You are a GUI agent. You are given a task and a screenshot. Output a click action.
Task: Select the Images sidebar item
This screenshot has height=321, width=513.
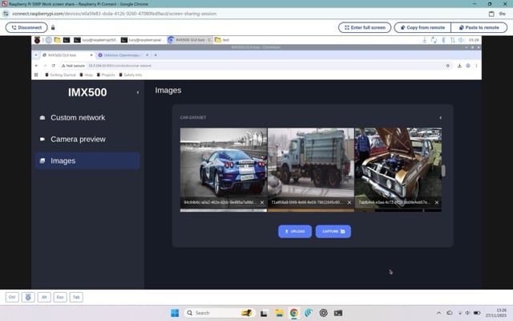[x=63, y=160]
